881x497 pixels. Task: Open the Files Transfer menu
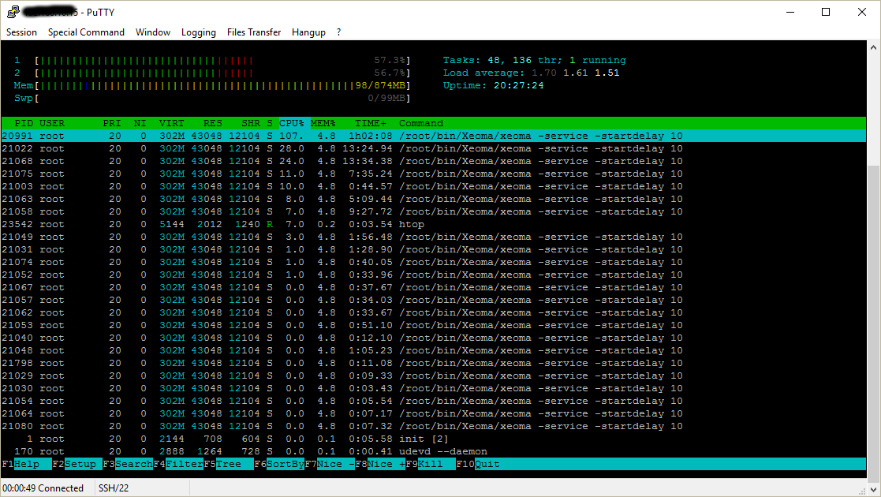pos(254,32)
